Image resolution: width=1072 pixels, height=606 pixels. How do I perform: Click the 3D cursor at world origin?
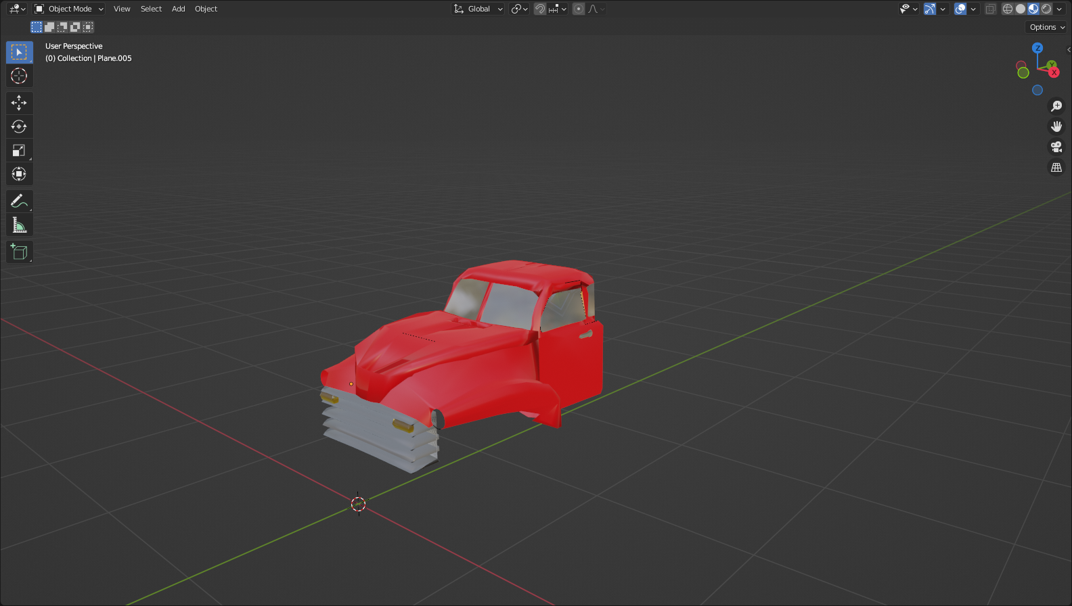[x=359, y=504]
